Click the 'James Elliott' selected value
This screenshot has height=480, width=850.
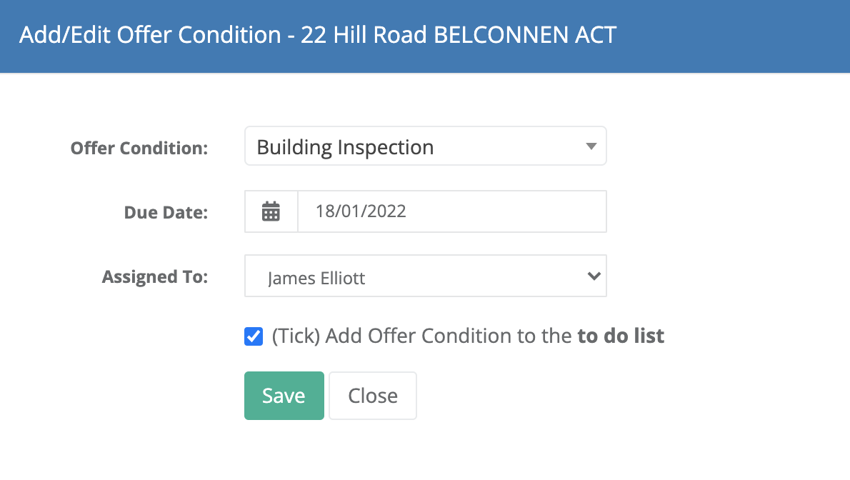316,279
